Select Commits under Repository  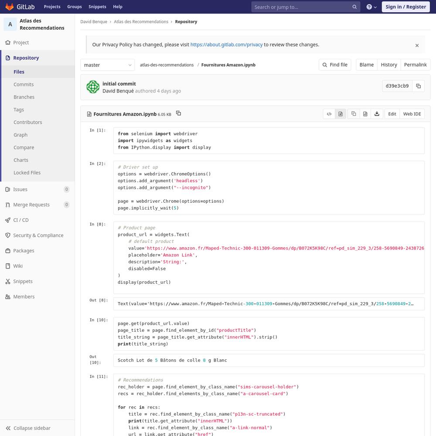pyautogui.click(x=37, y=84)
